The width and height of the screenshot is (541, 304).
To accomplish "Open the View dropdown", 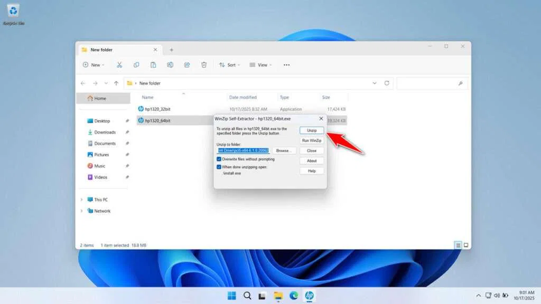I will 261,64.
